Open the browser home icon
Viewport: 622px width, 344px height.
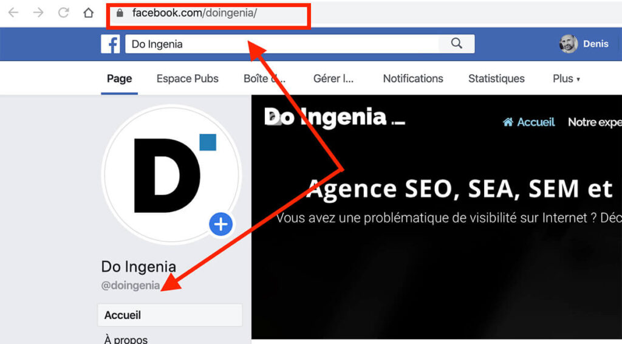click(x=88, y=13)
